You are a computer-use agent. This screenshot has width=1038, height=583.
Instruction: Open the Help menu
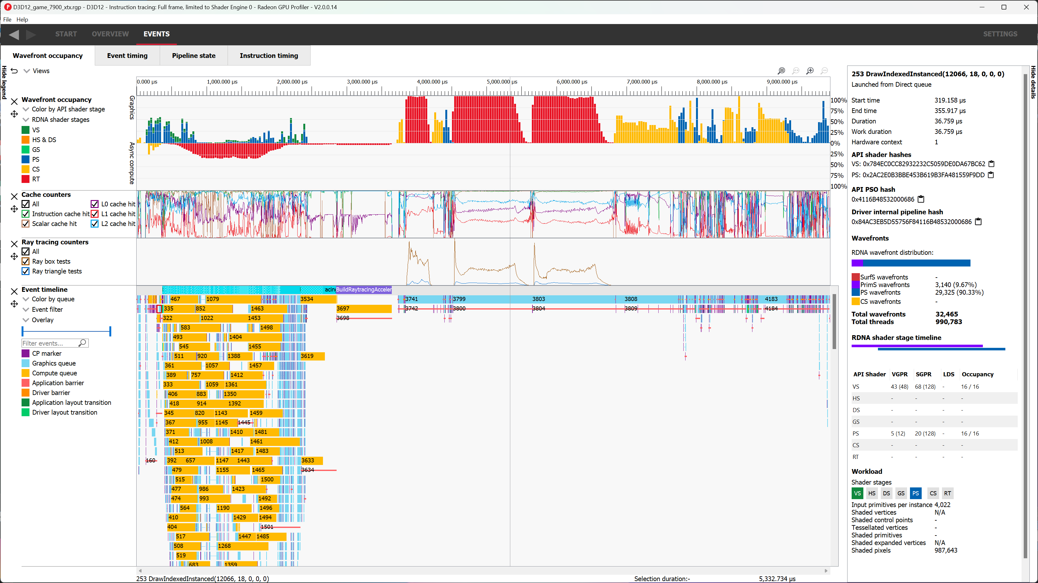coord(22,19)
